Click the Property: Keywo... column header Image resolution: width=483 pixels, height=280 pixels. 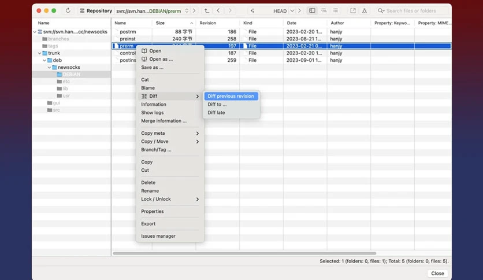(392, 23)
